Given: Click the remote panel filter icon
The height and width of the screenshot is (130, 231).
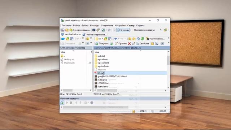Looking at the screenshot, I should tap(110, 39).
